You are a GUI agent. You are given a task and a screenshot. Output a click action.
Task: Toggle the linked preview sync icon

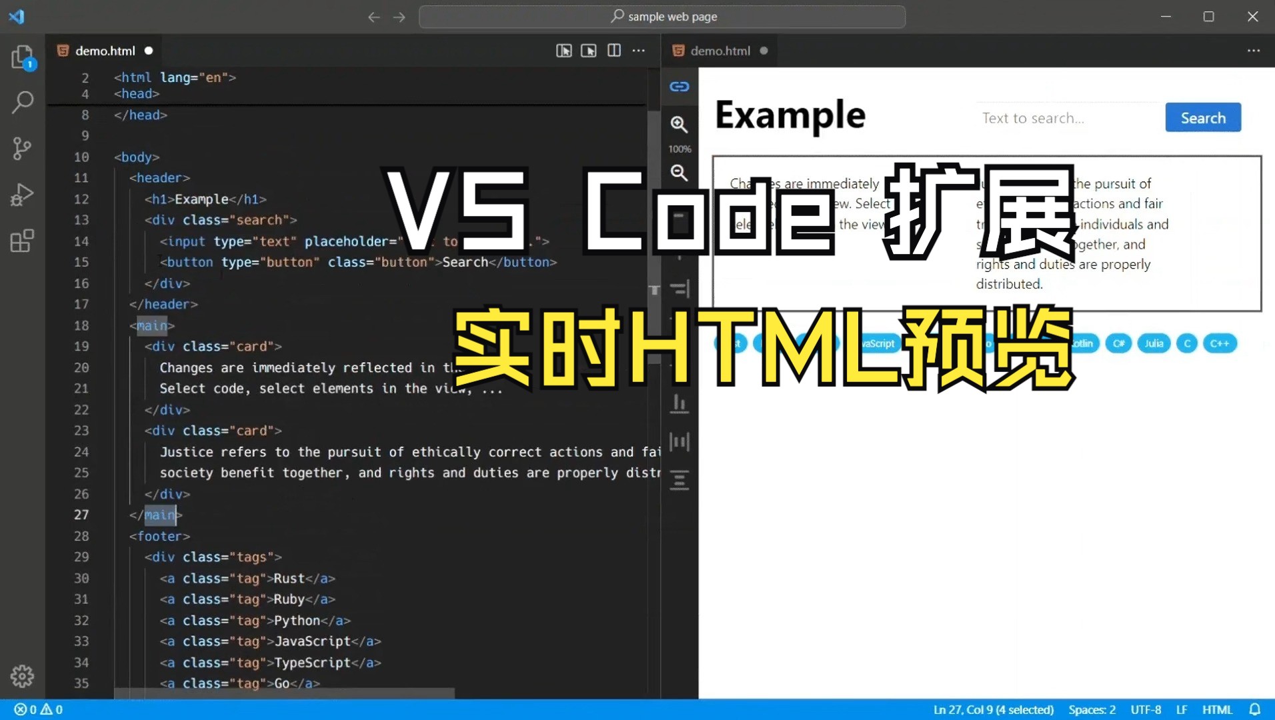pos(680,86)
